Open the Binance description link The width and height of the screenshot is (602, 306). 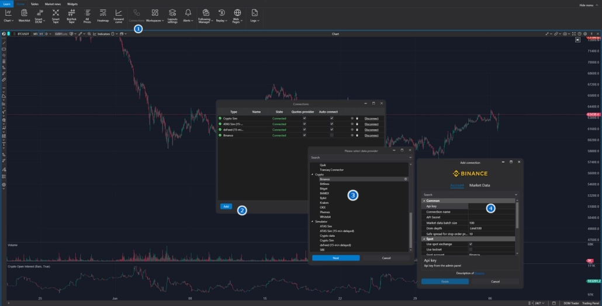(479, 273)
